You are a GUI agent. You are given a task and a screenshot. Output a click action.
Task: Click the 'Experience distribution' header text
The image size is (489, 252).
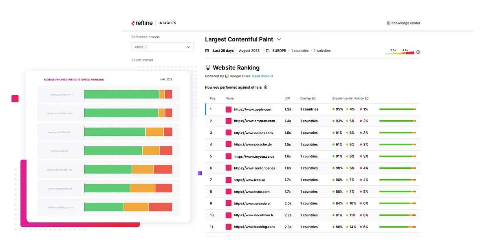[x=348, y=98]
